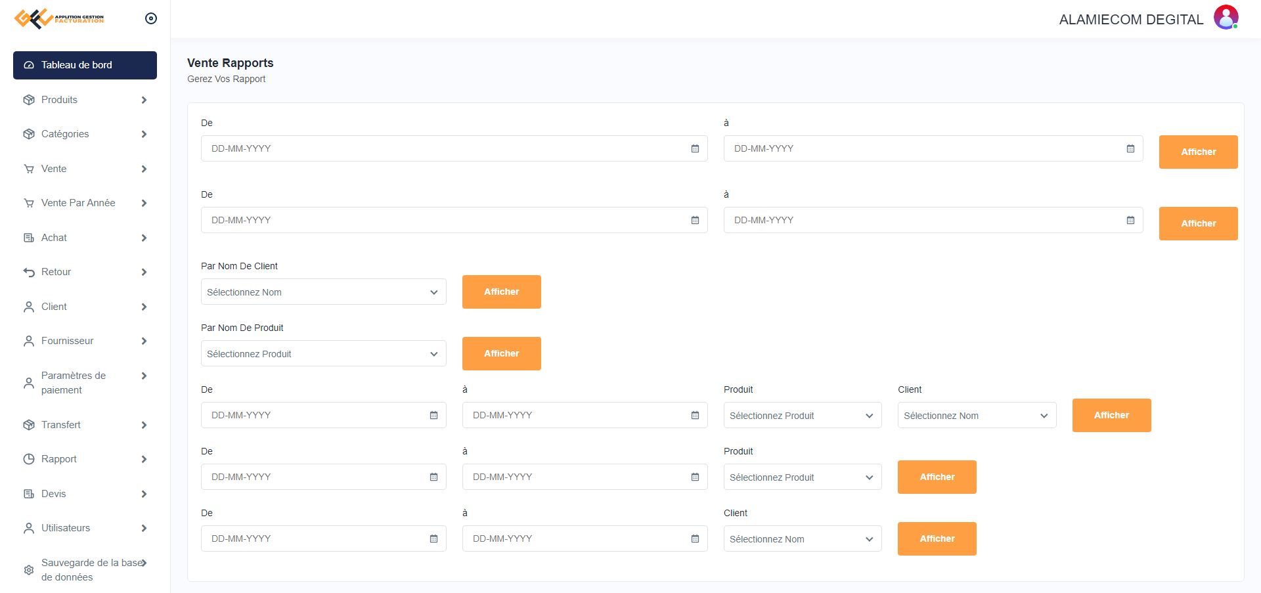Click Afficher button next to client name
1261x593 pixels.
[501, 292]
